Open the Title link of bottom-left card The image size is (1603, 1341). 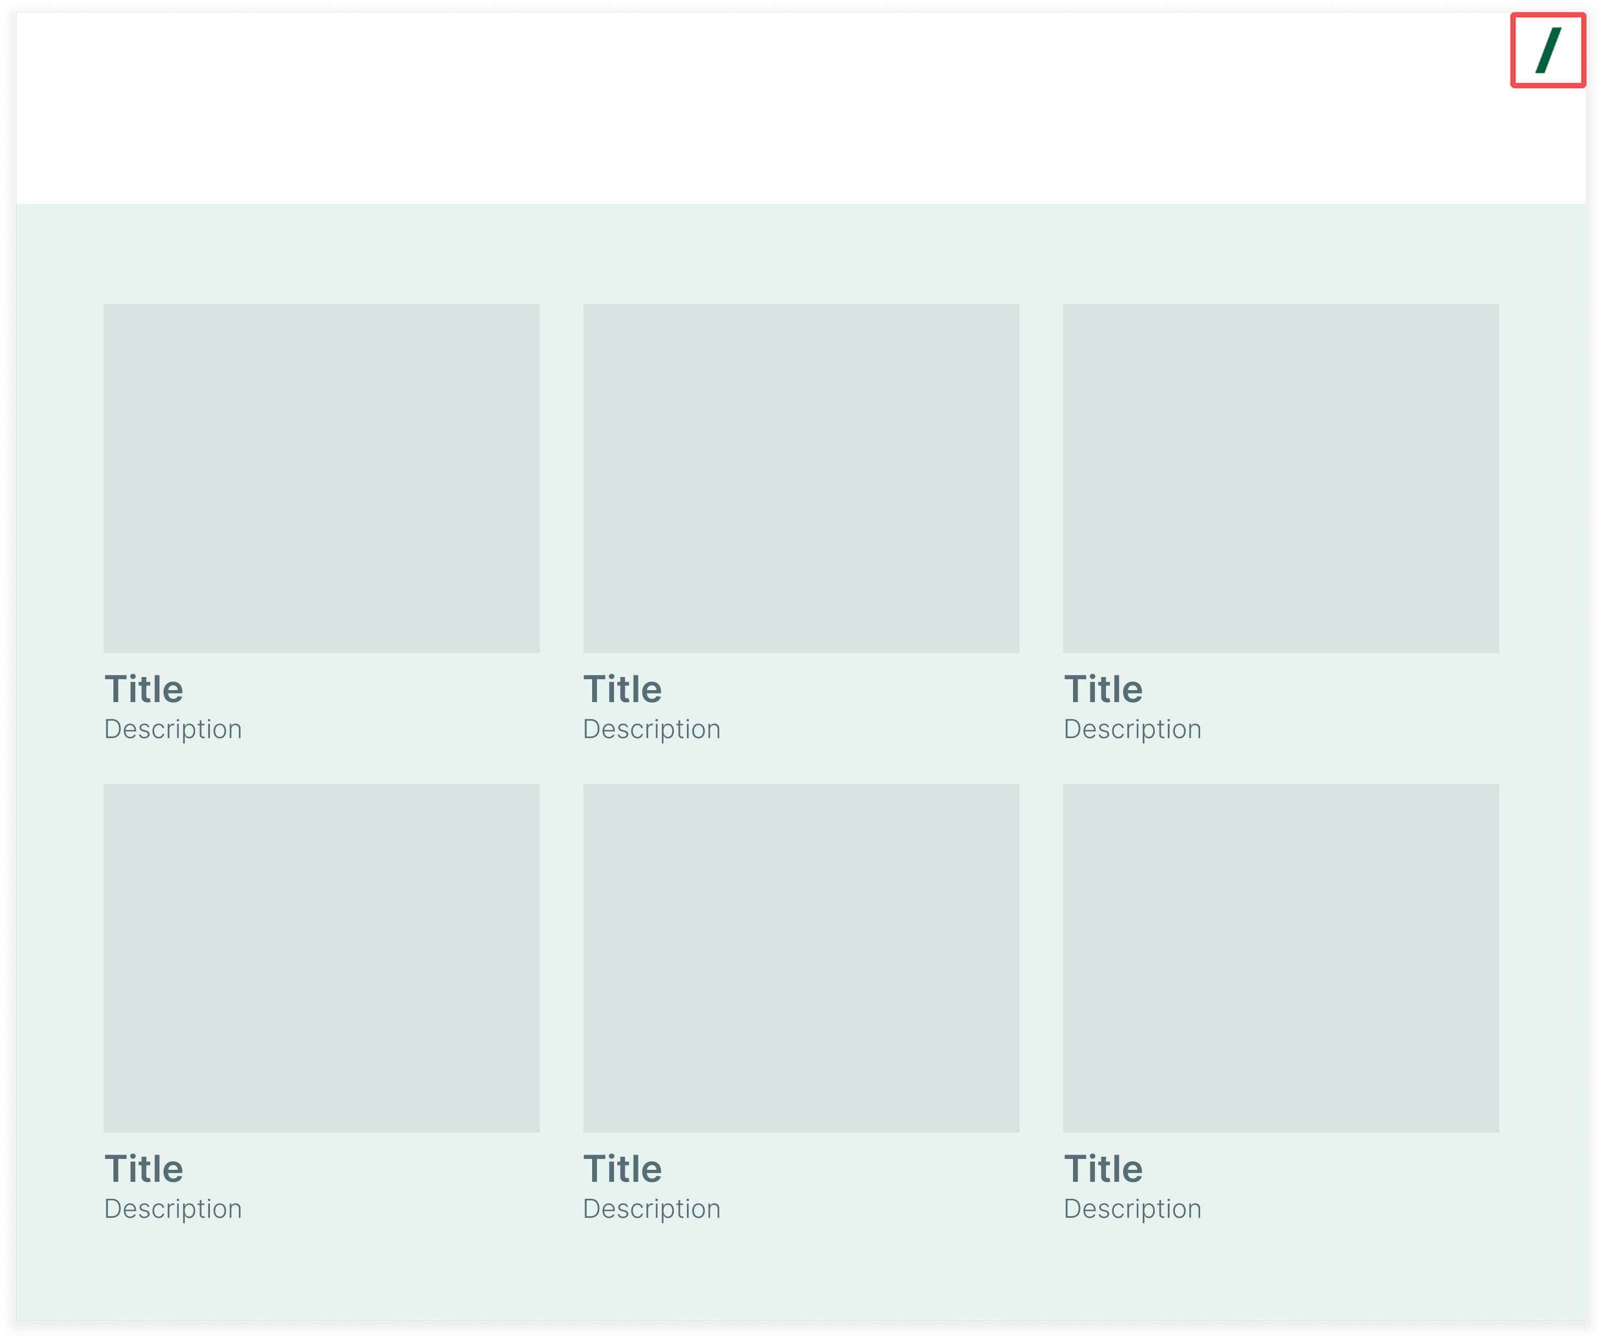tap(143, 1169)
